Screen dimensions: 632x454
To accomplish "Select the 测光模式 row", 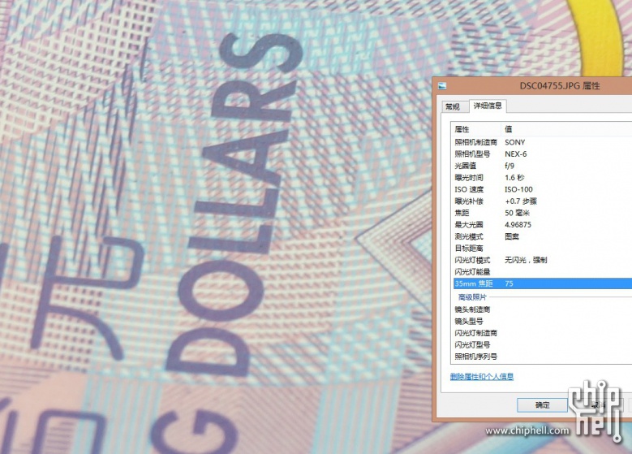I will (x=543, y=236).
